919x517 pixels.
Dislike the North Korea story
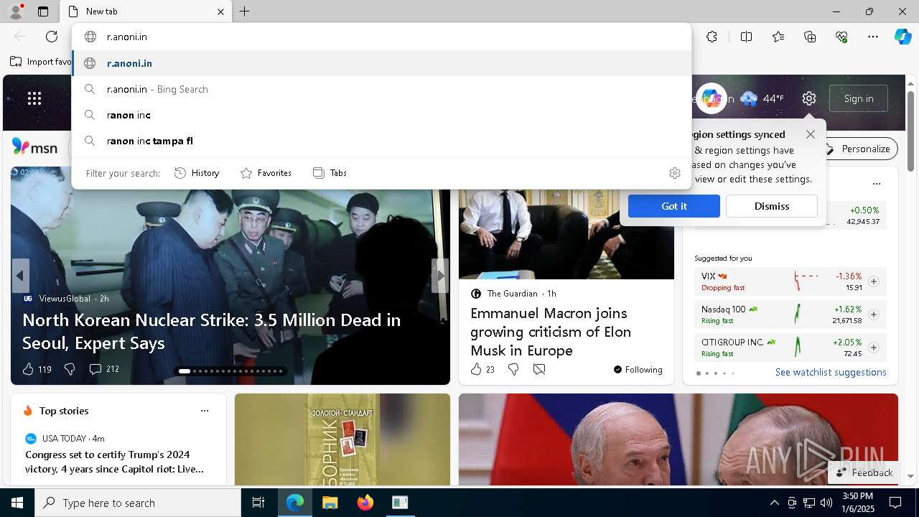(x=70, y=369)
